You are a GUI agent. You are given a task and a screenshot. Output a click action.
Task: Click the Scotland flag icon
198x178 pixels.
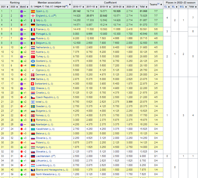coord(33,61)
